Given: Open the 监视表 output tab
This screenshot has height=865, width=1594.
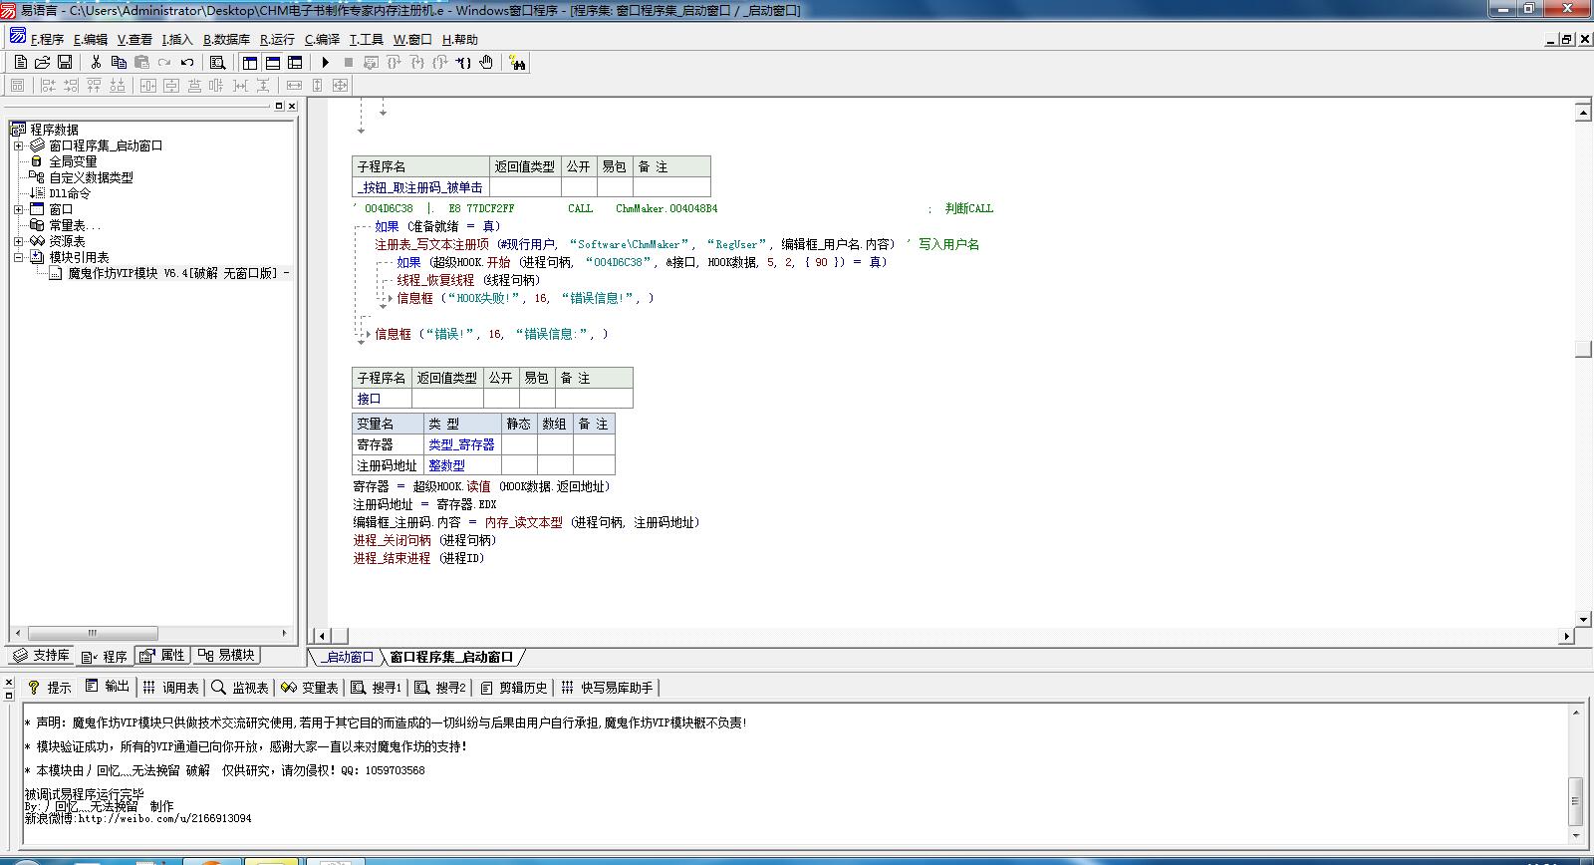Looking at the screenshot, I should pyautogui.click(x=240, y=688).
